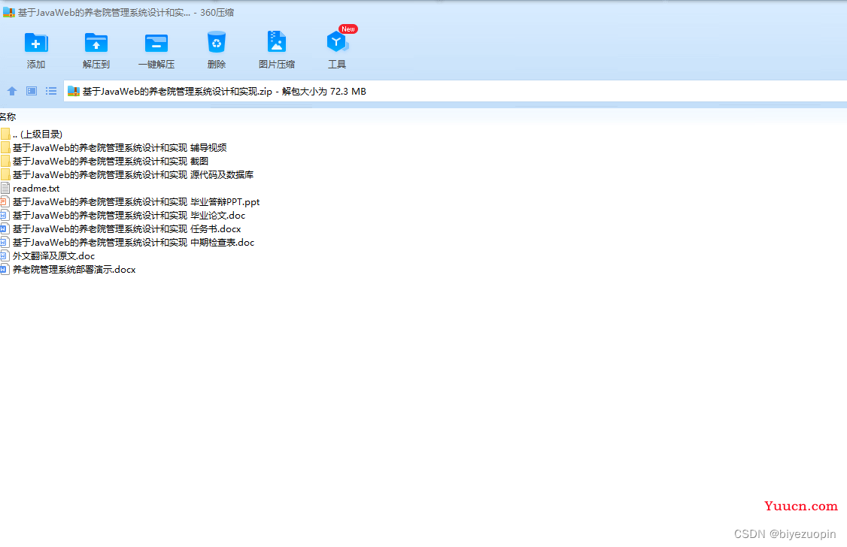Viewport: 847px width, 547px height.
Task: Select the 养老院管理系统部署演示.docx file name
Action: [74, 269]
